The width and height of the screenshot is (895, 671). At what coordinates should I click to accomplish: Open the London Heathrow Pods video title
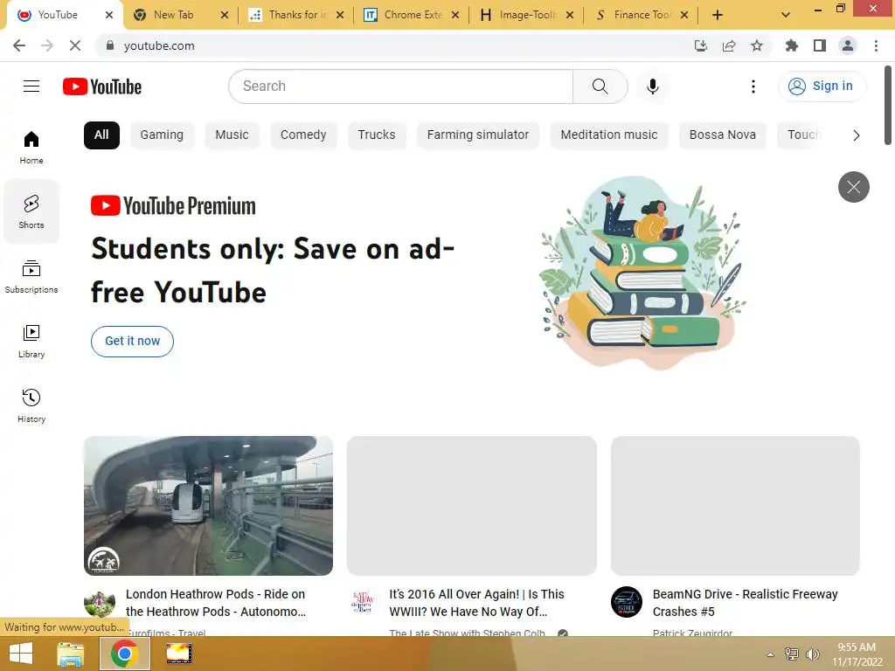(216, 603)
